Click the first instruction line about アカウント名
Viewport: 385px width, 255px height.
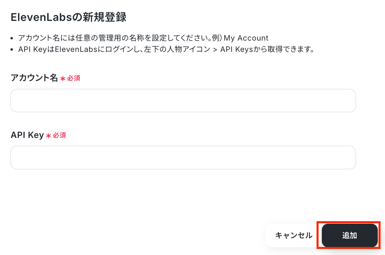point(143,38)
